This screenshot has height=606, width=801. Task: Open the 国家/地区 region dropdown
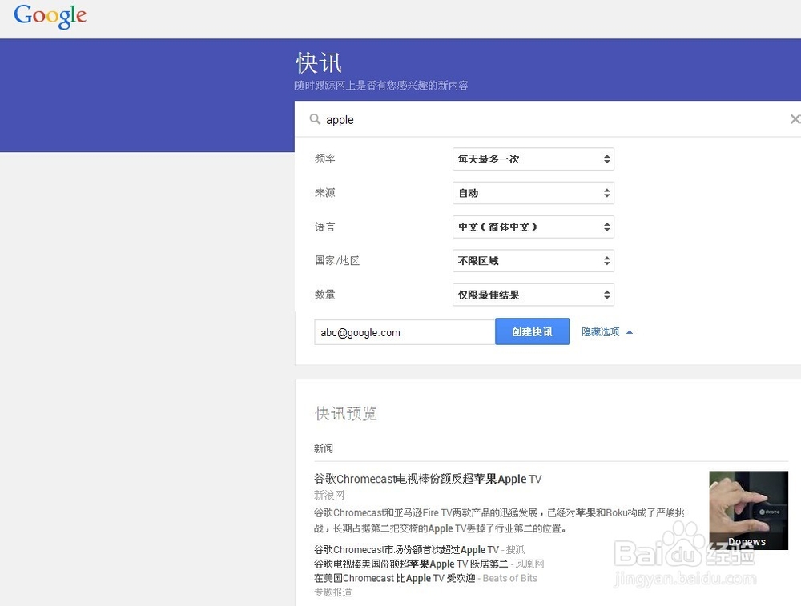coord(533,261)
